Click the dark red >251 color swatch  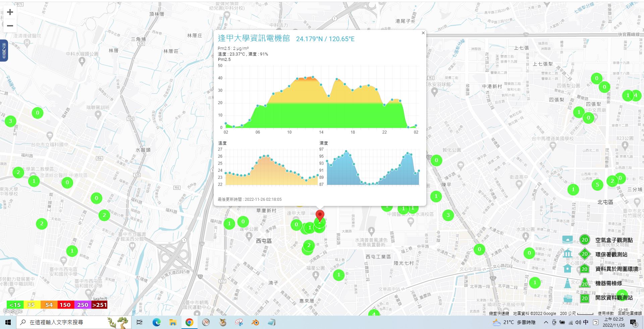(99, 305)
